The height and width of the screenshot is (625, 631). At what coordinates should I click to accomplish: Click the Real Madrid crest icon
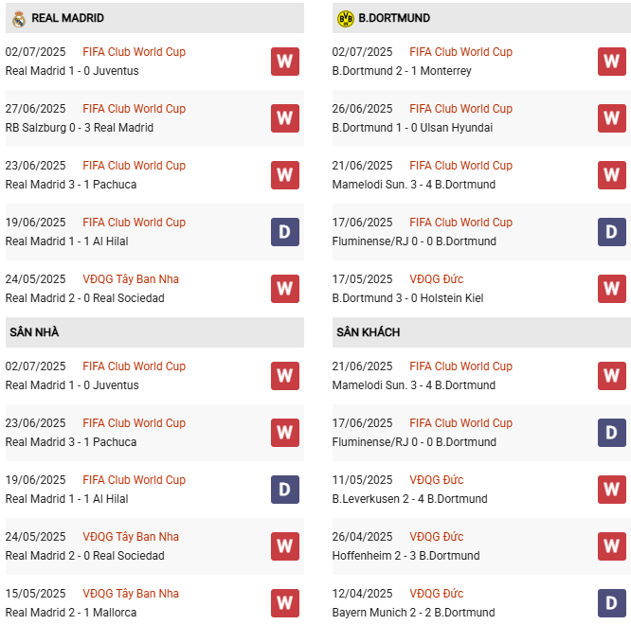click(x=18, y=18)
